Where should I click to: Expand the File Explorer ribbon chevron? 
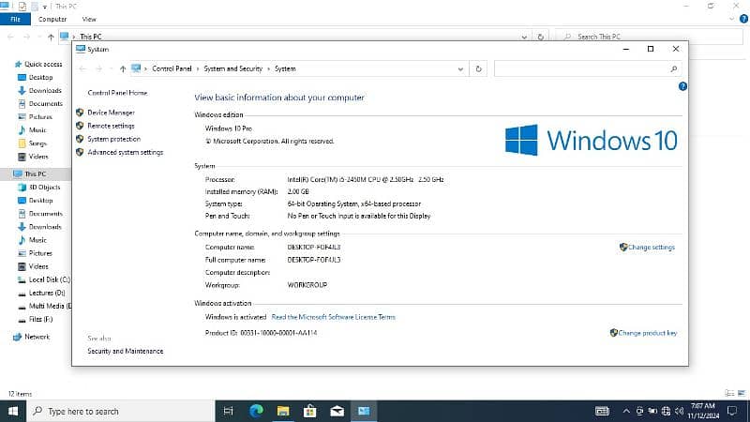[729, 19]
